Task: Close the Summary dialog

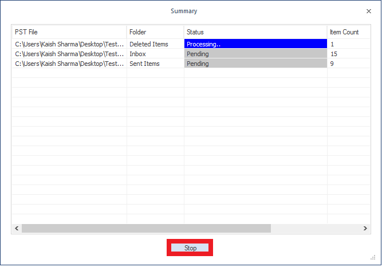Action: point(369,11)
